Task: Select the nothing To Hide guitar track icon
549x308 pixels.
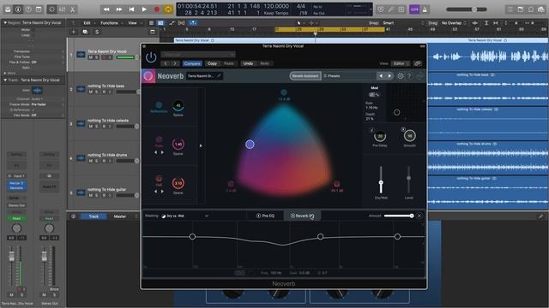Action: [x=81, y=192]
